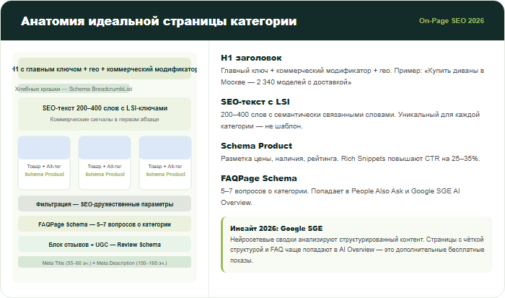Click the «SEO-текст с LSI» heading

tap(256, 102)
